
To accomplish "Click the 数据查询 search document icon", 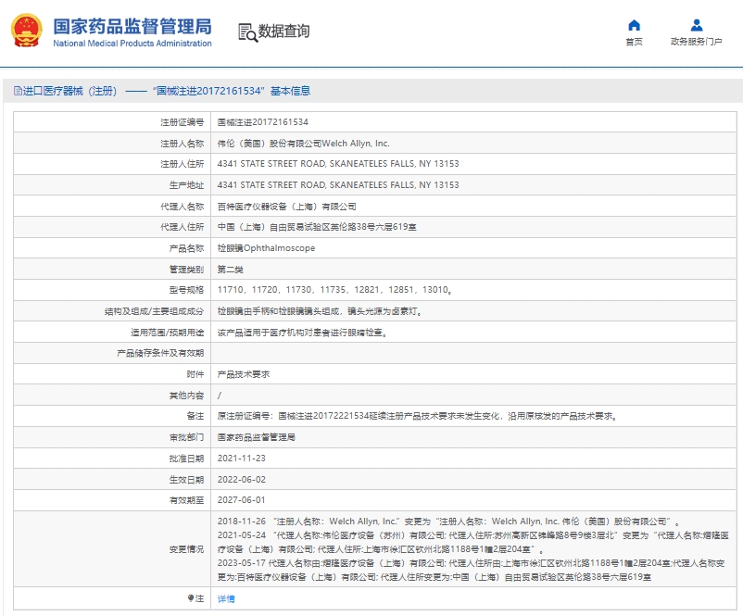I will coord(247,32).
